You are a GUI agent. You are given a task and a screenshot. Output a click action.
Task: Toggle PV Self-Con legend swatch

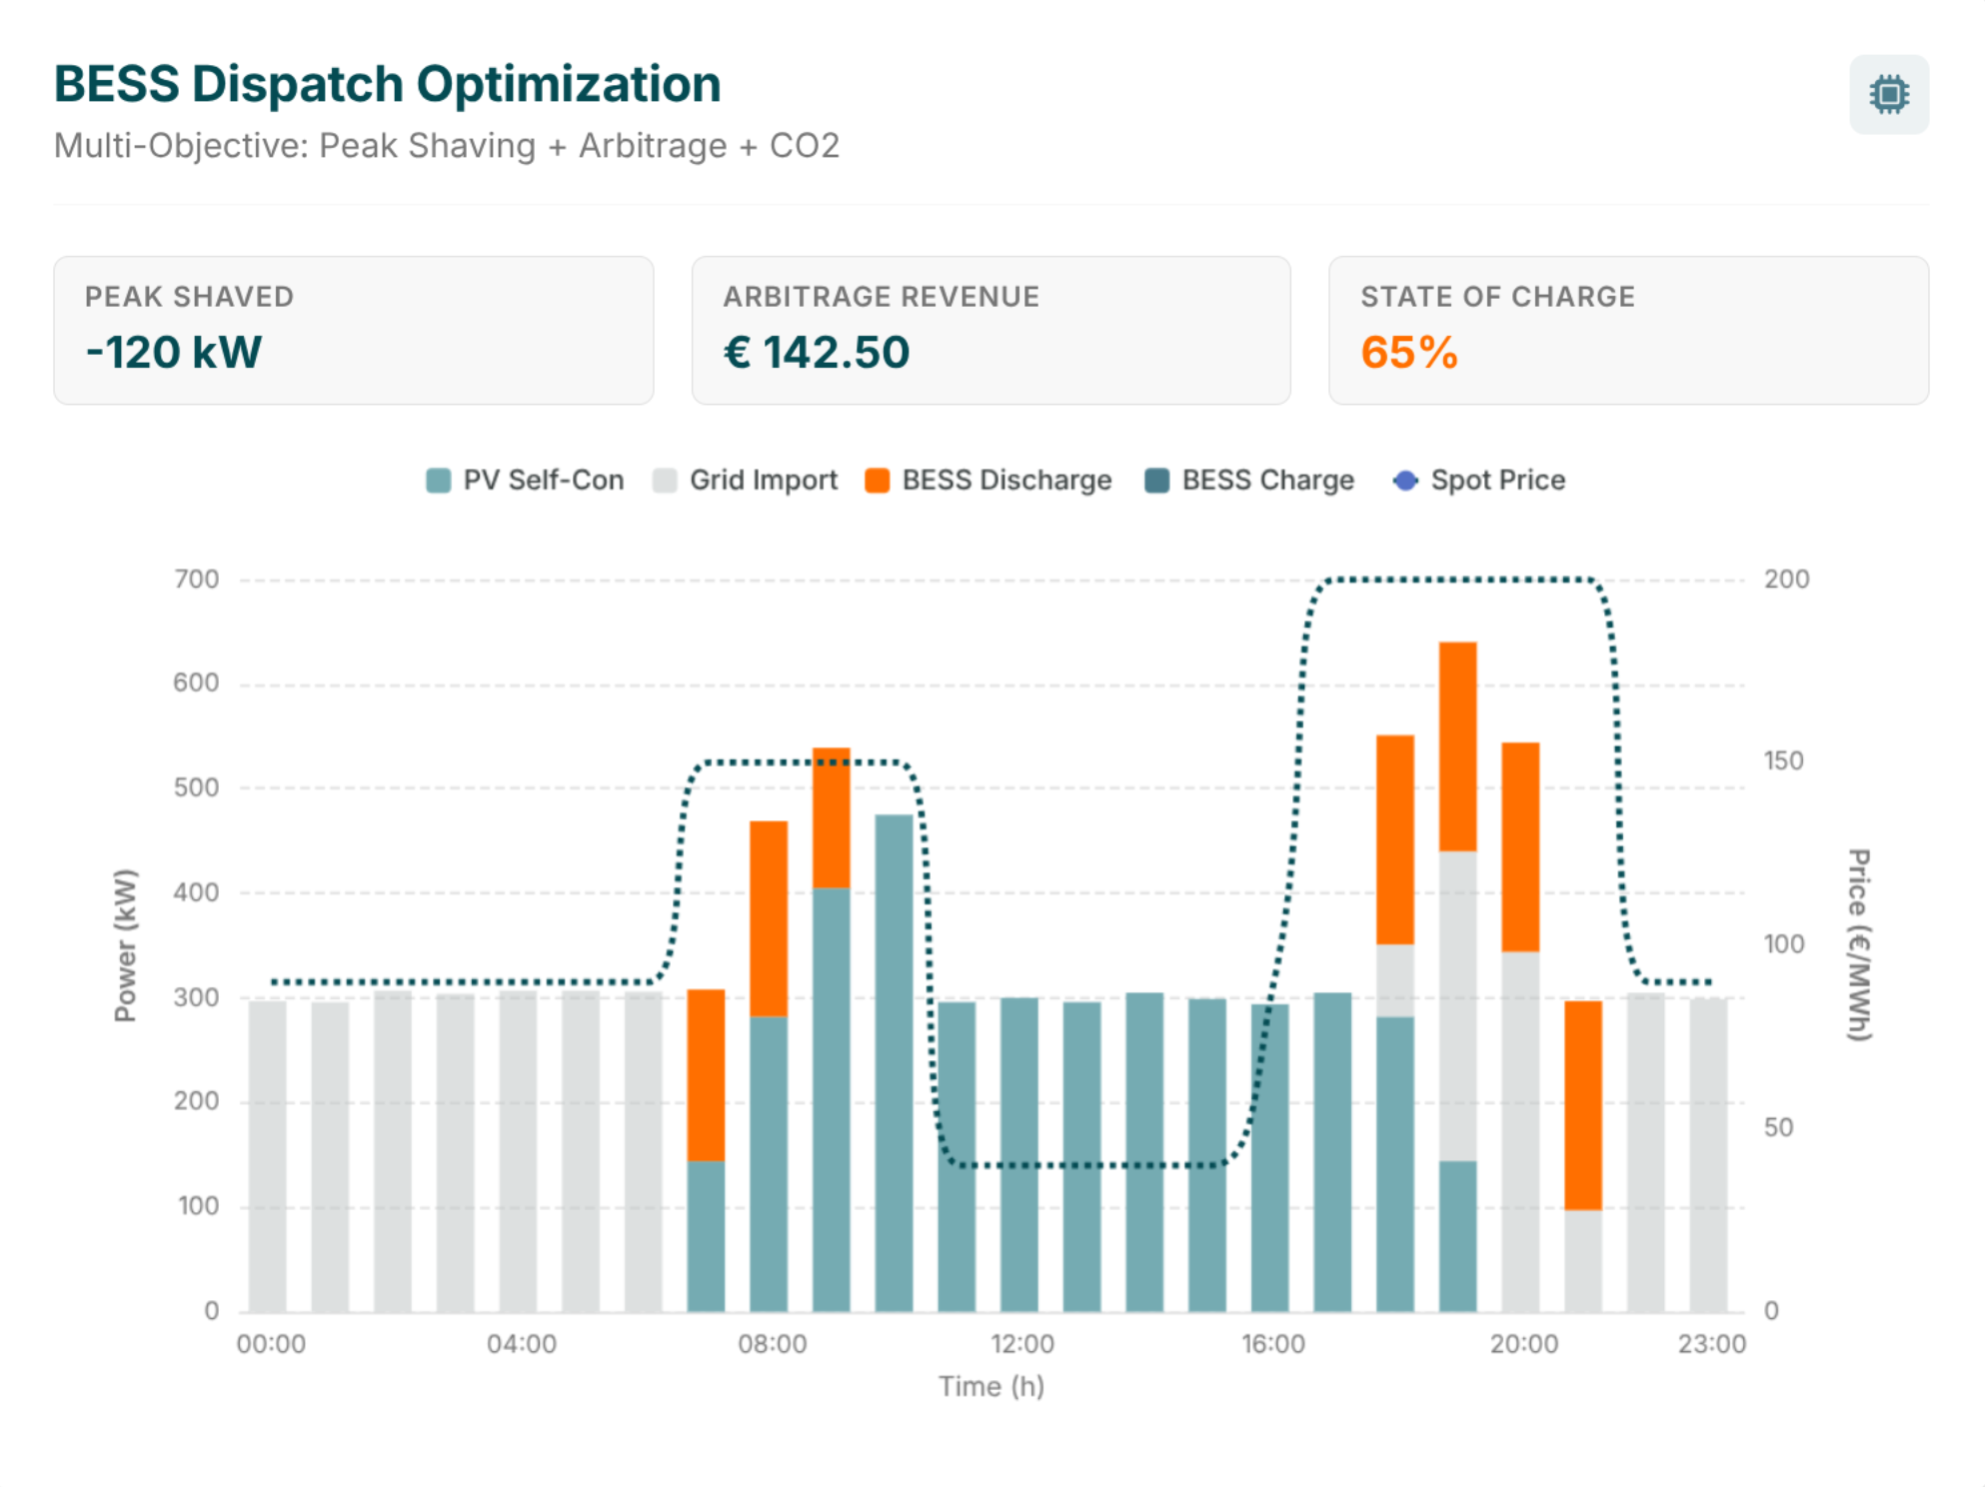coord(438,481)
